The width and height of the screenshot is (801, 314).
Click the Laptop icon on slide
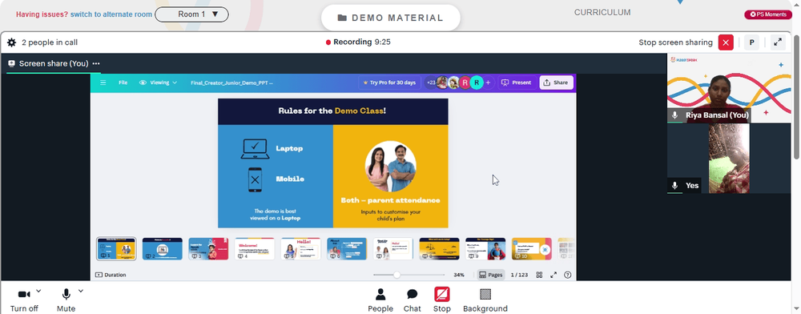255,148
